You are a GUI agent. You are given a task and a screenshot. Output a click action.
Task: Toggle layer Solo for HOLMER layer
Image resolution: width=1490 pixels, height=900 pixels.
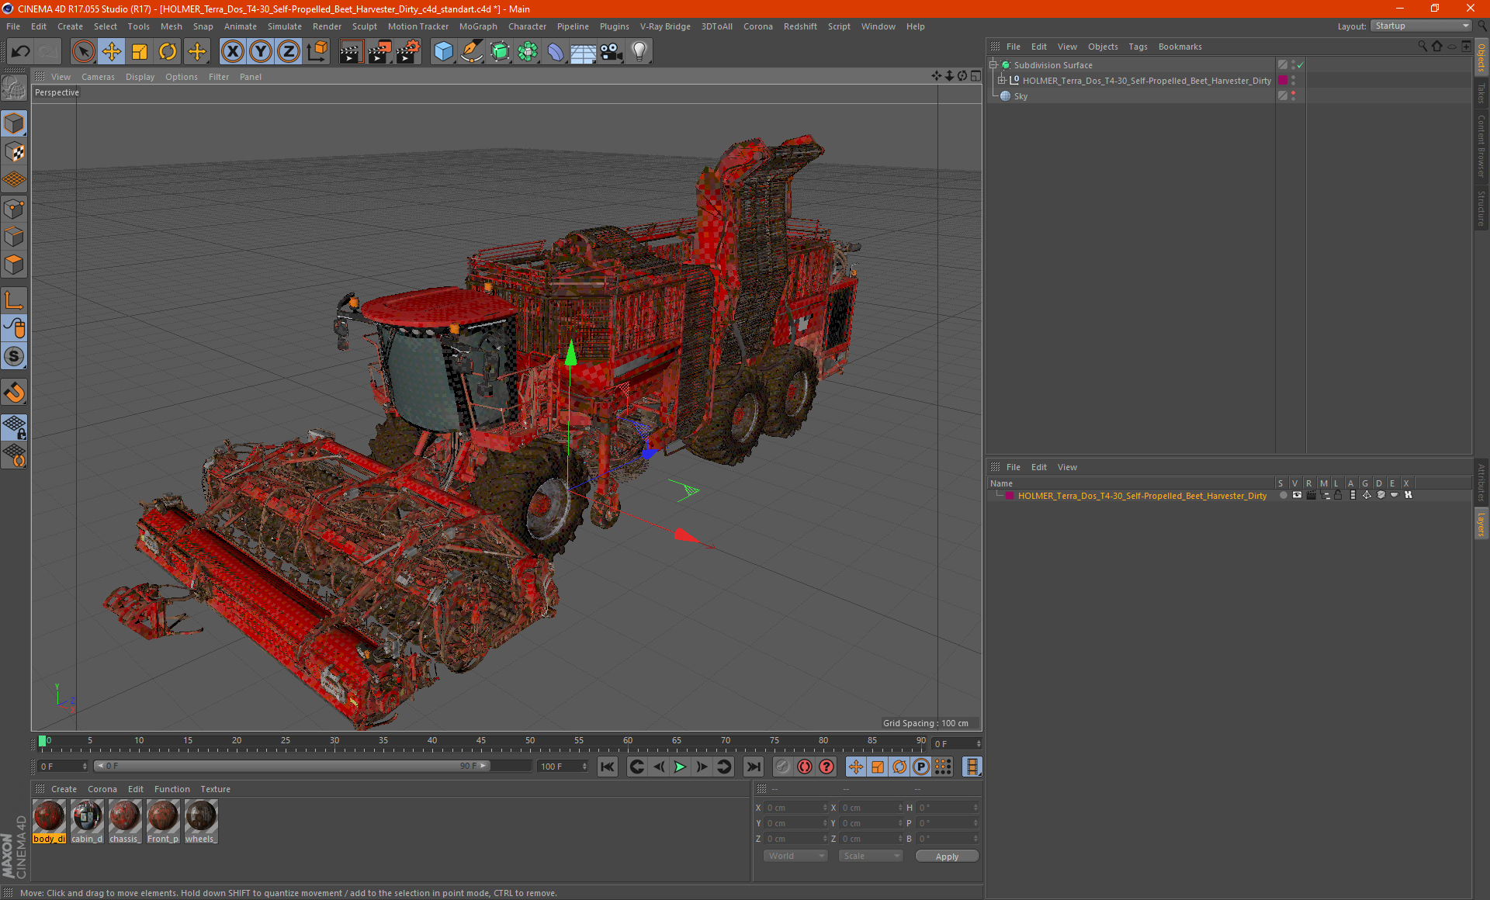1283,495
